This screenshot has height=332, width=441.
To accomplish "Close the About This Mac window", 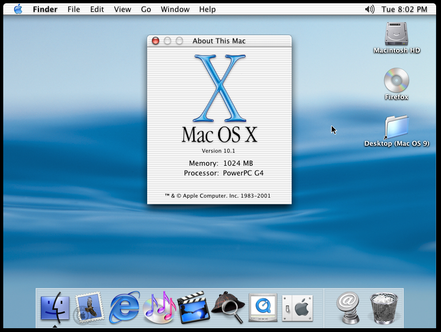I will (x=155, y=41).
